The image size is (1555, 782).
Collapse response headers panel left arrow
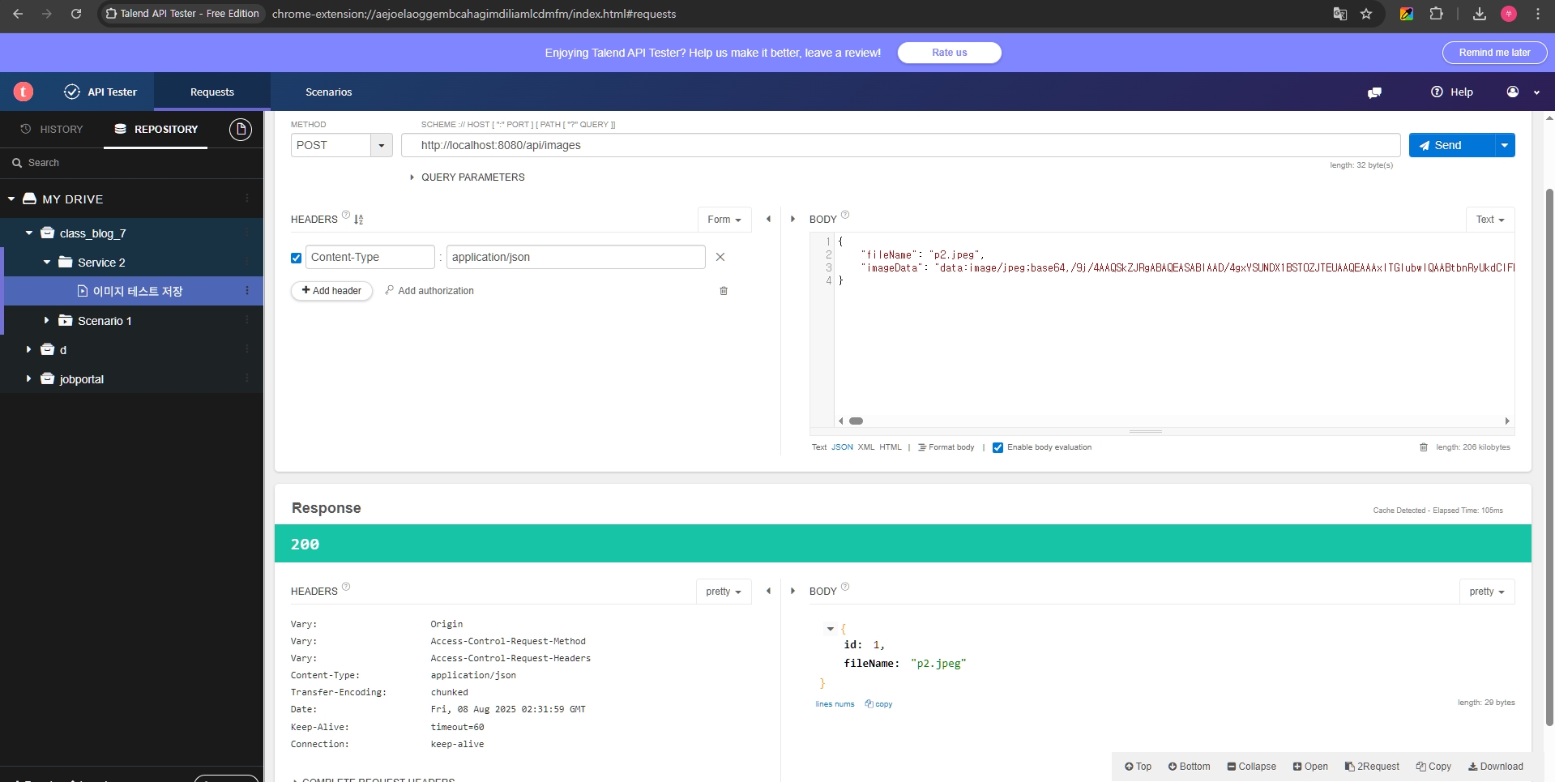(x=768, y=591)
